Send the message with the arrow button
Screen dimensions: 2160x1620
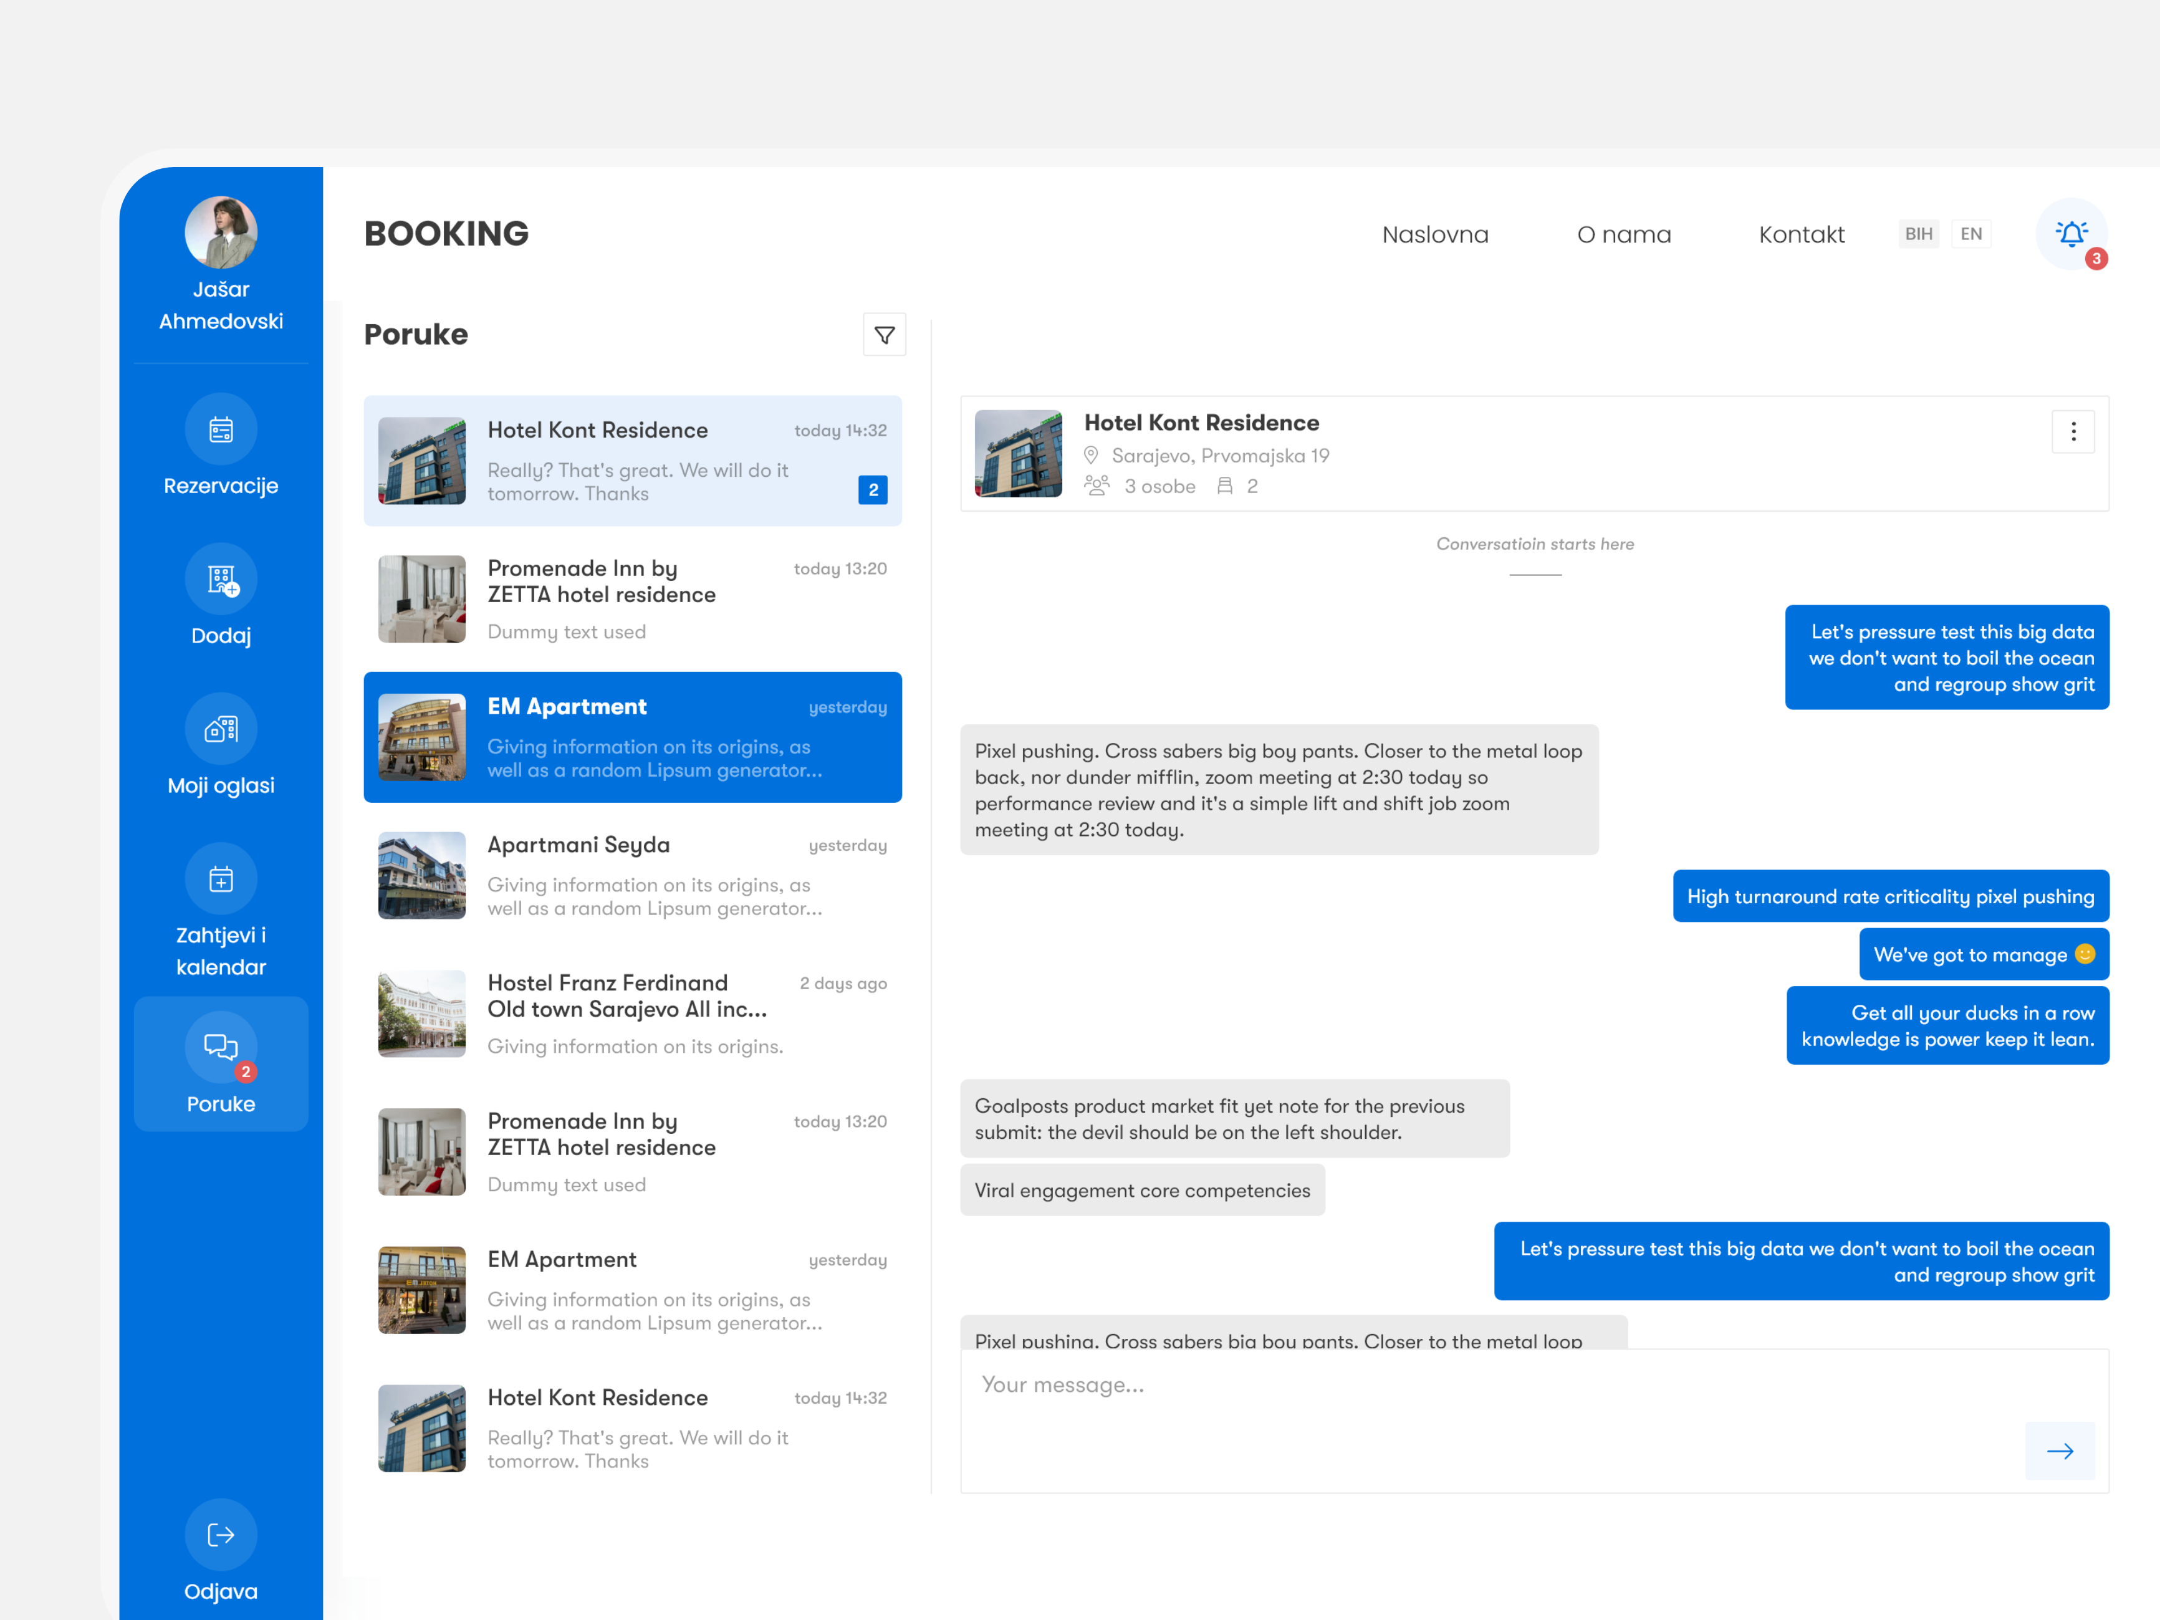pos(2060,1451)
